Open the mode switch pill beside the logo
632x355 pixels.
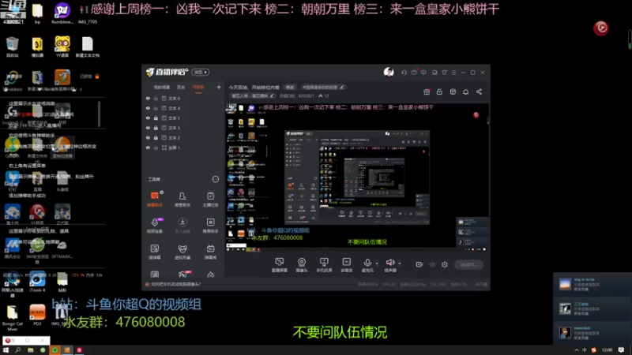click(201, 72)
